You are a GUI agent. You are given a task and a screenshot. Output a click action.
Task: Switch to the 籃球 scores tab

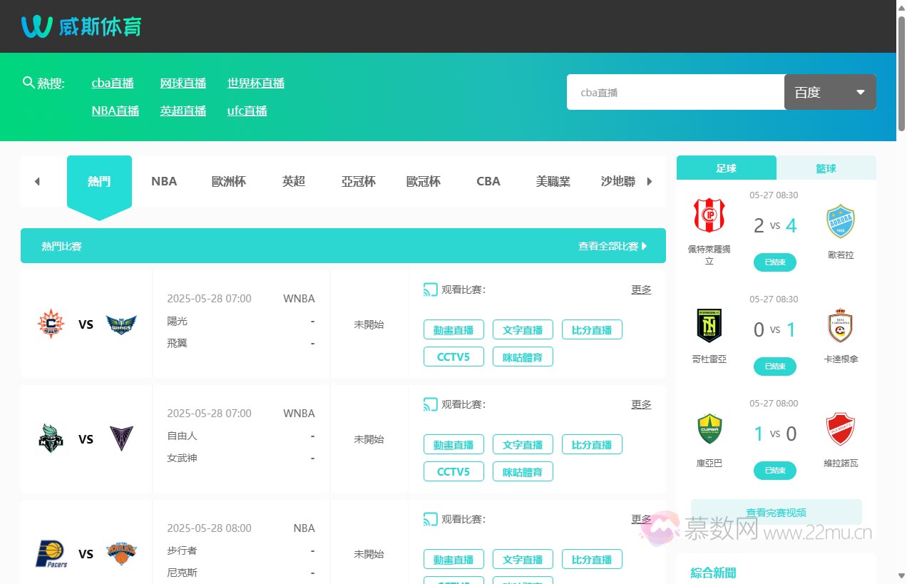click(826, 168)
